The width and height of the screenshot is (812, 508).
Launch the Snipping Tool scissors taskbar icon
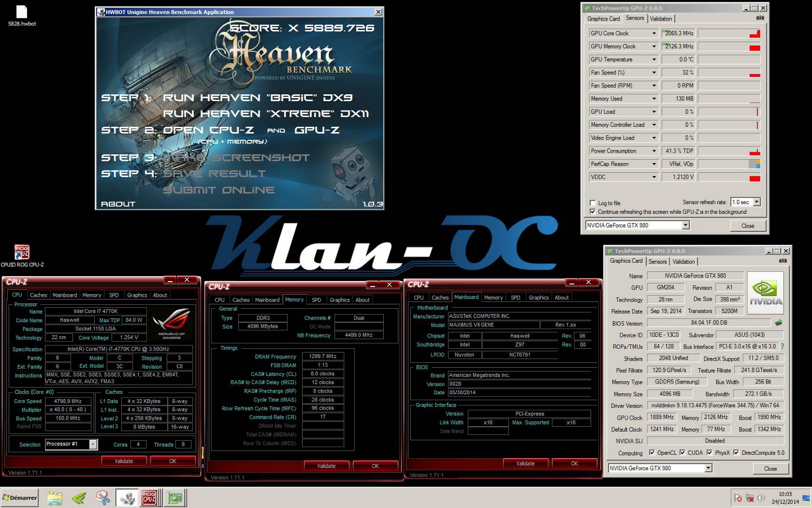pyautogui.click(x=102, y=498)
